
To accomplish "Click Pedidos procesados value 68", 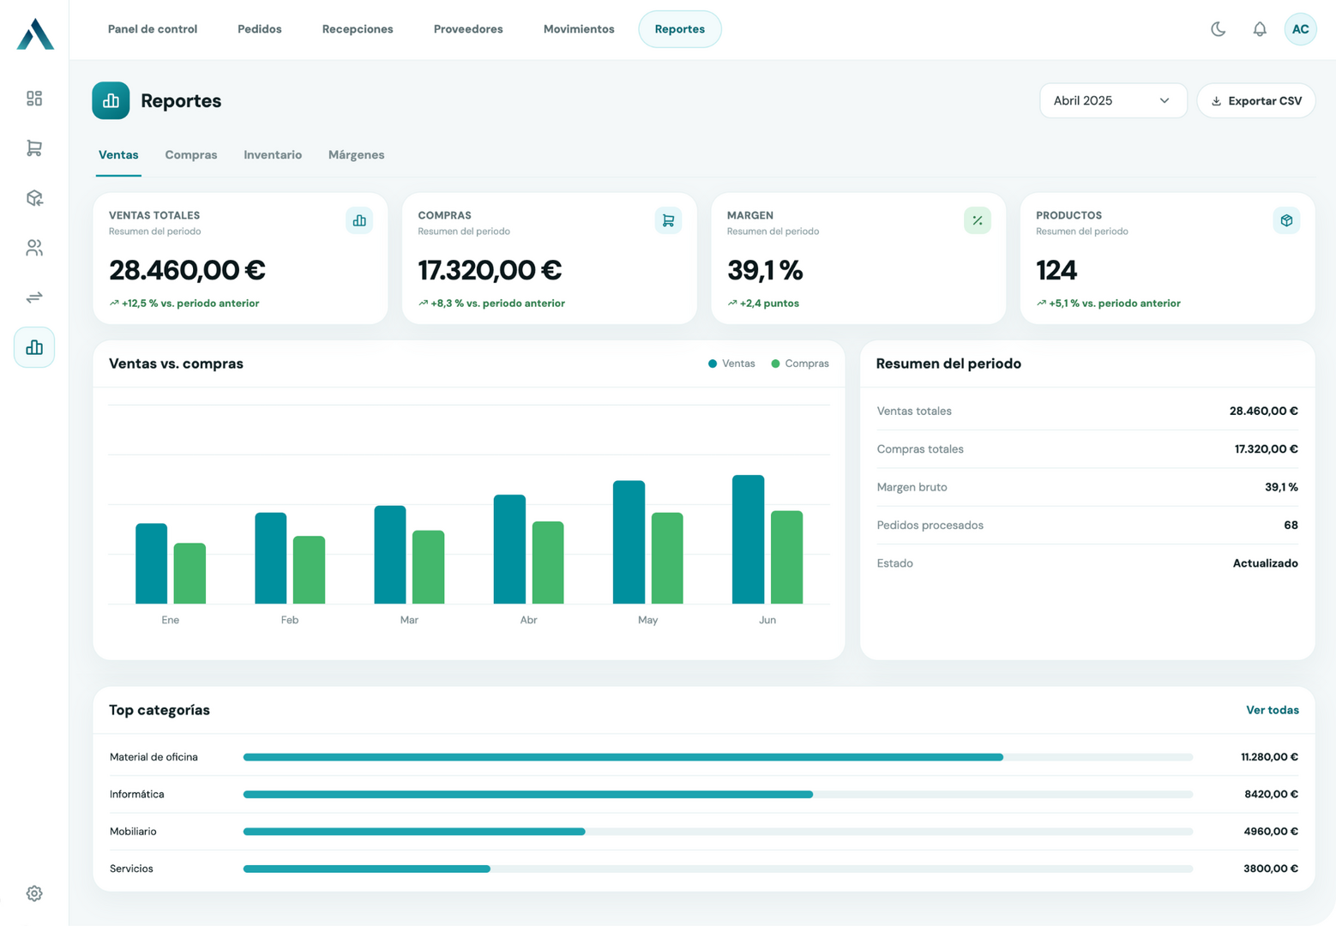I will click(x=1291, y=525).
